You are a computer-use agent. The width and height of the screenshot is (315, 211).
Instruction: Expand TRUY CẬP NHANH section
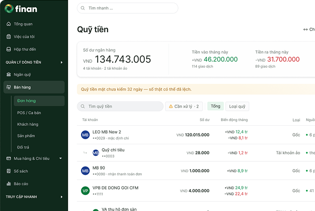(x=61, y=197)
